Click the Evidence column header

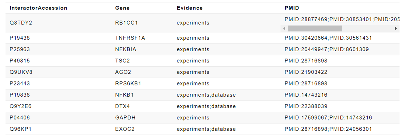(x=190, y=8)
